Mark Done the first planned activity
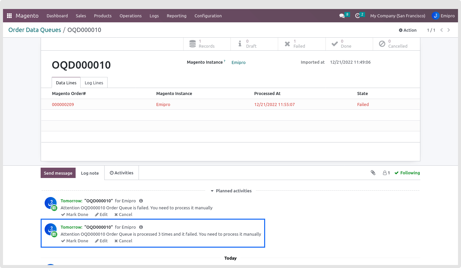 coord(75,214)
